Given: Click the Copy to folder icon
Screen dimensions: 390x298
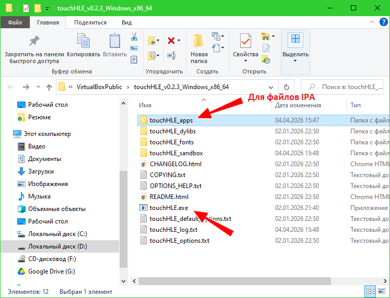Looking at the screenshot, I should [x=152, y=55].
